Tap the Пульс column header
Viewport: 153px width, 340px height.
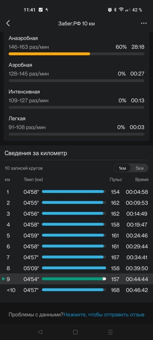click(116, 179)
